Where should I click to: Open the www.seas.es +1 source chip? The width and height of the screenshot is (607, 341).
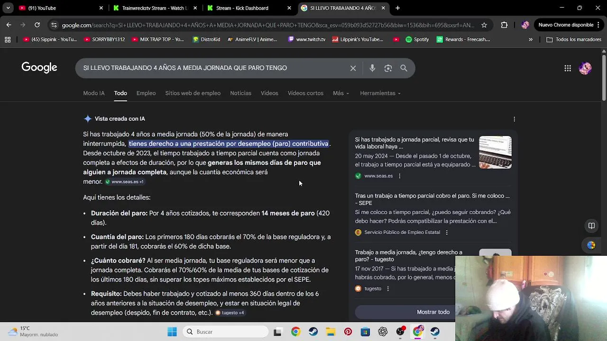[124, 182]
